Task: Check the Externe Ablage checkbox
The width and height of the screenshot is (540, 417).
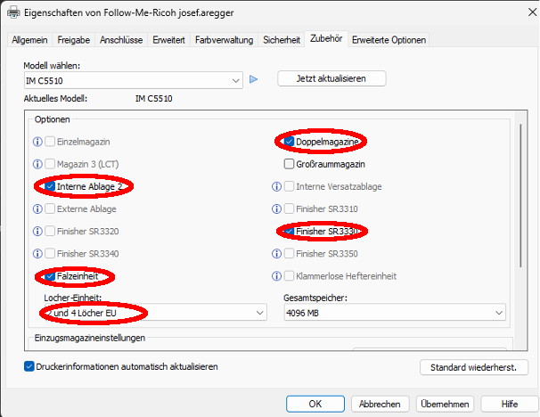Action: point(50,208)
